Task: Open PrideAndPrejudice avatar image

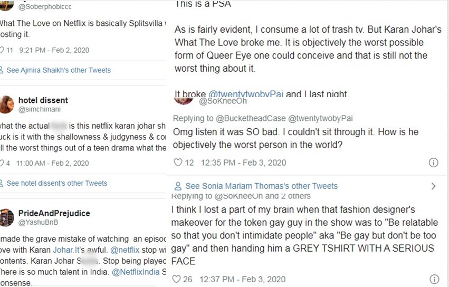Action: pos(6,217)
